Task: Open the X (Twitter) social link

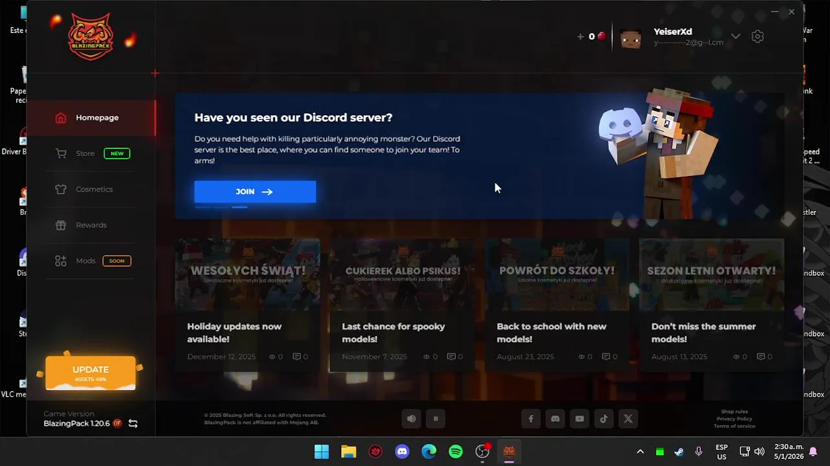Action: [x=628, y=419]
